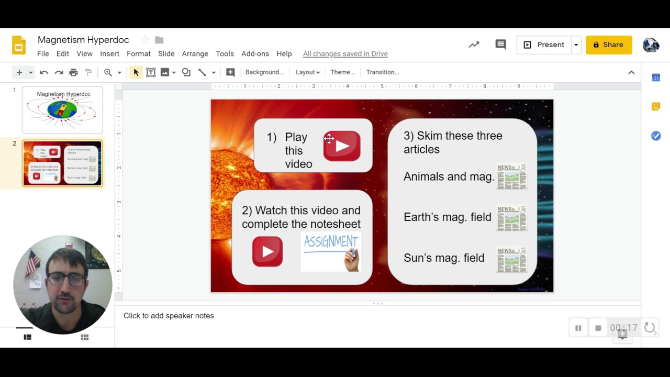Add a comment from the toolbar
Screen dimensions: 670x377
[230, 72]
